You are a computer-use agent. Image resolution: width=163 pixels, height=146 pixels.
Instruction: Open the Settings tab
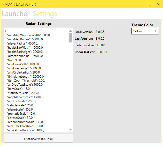coord(45,14)
